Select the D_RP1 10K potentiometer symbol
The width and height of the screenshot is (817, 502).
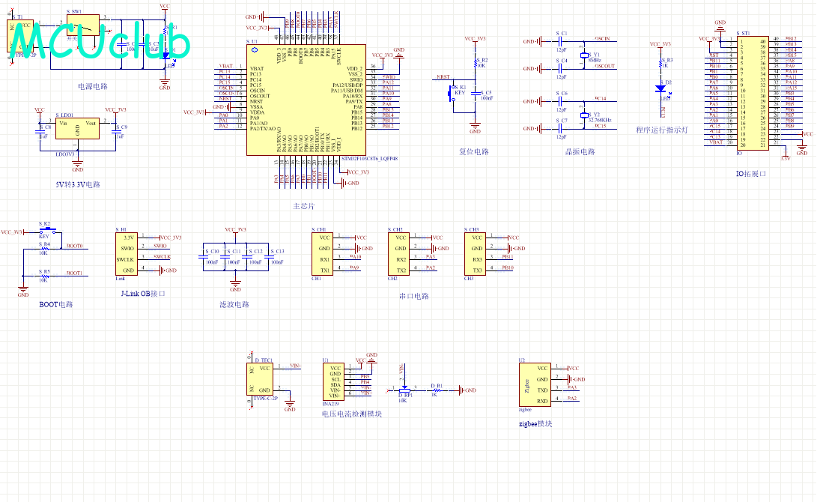(404, 389)
